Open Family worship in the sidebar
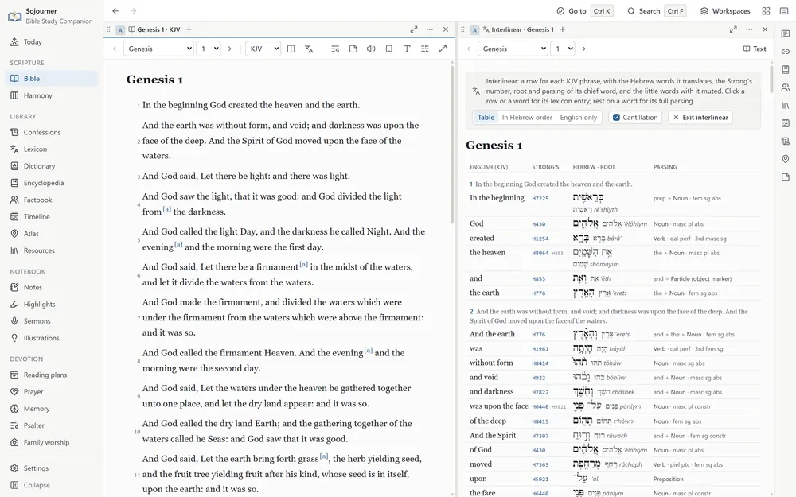Screen dimensions: 796x497 [x=51, y=442]
